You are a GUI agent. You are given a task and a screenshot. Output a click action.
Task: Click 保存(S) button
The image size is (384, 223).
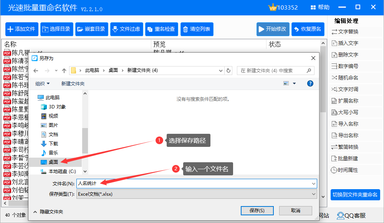point(257,210)
